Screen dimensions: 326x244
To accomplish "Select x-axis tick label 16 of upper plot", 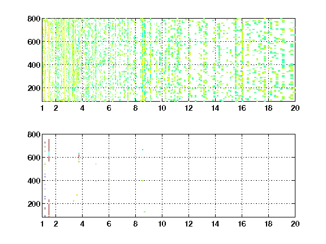I will coord(242,108).
